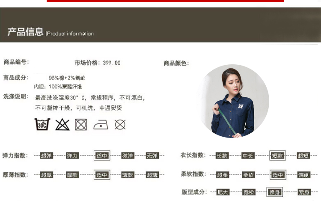This screenshot has height=201, width=321.
Task: Select 紧身 fit option
Action: 304,192
